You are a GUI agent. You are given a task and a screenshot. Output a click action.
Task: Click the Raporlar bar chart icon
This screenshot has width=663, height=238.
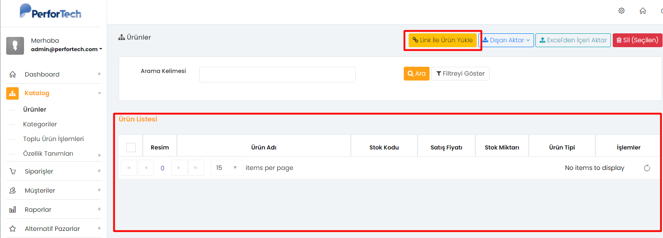point(12,210)
